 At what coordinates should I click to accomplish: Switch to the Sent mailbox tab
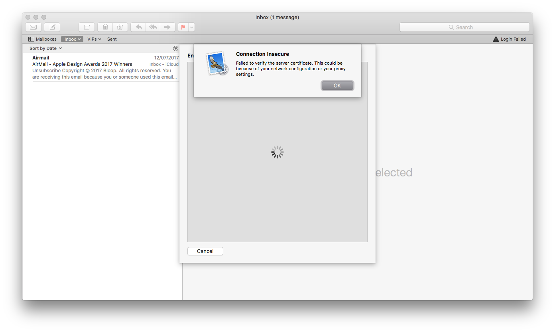tap(112, 39)
